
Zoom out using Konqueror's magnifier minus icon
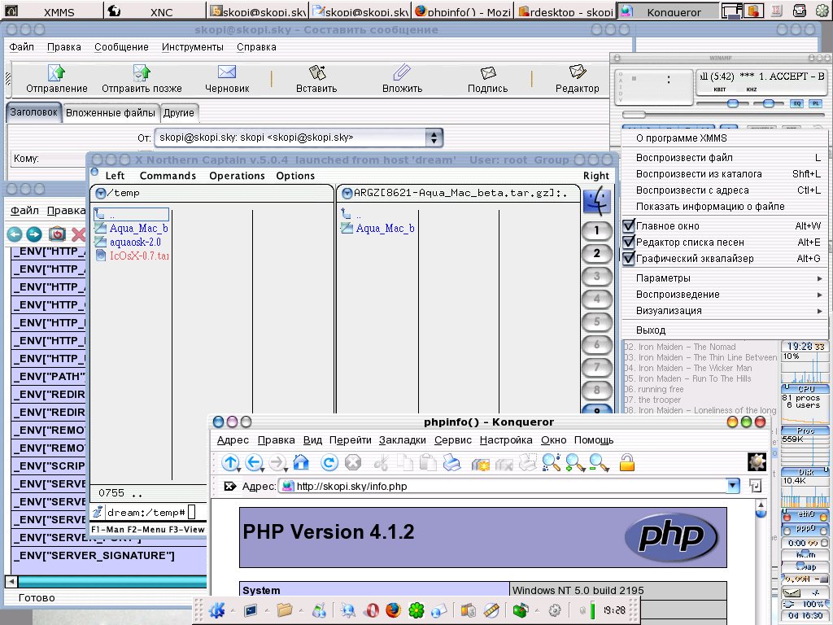[599, 463]
